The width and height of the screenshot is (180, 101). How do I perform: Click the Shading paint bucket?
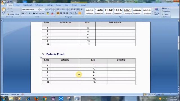coord(76,13)
